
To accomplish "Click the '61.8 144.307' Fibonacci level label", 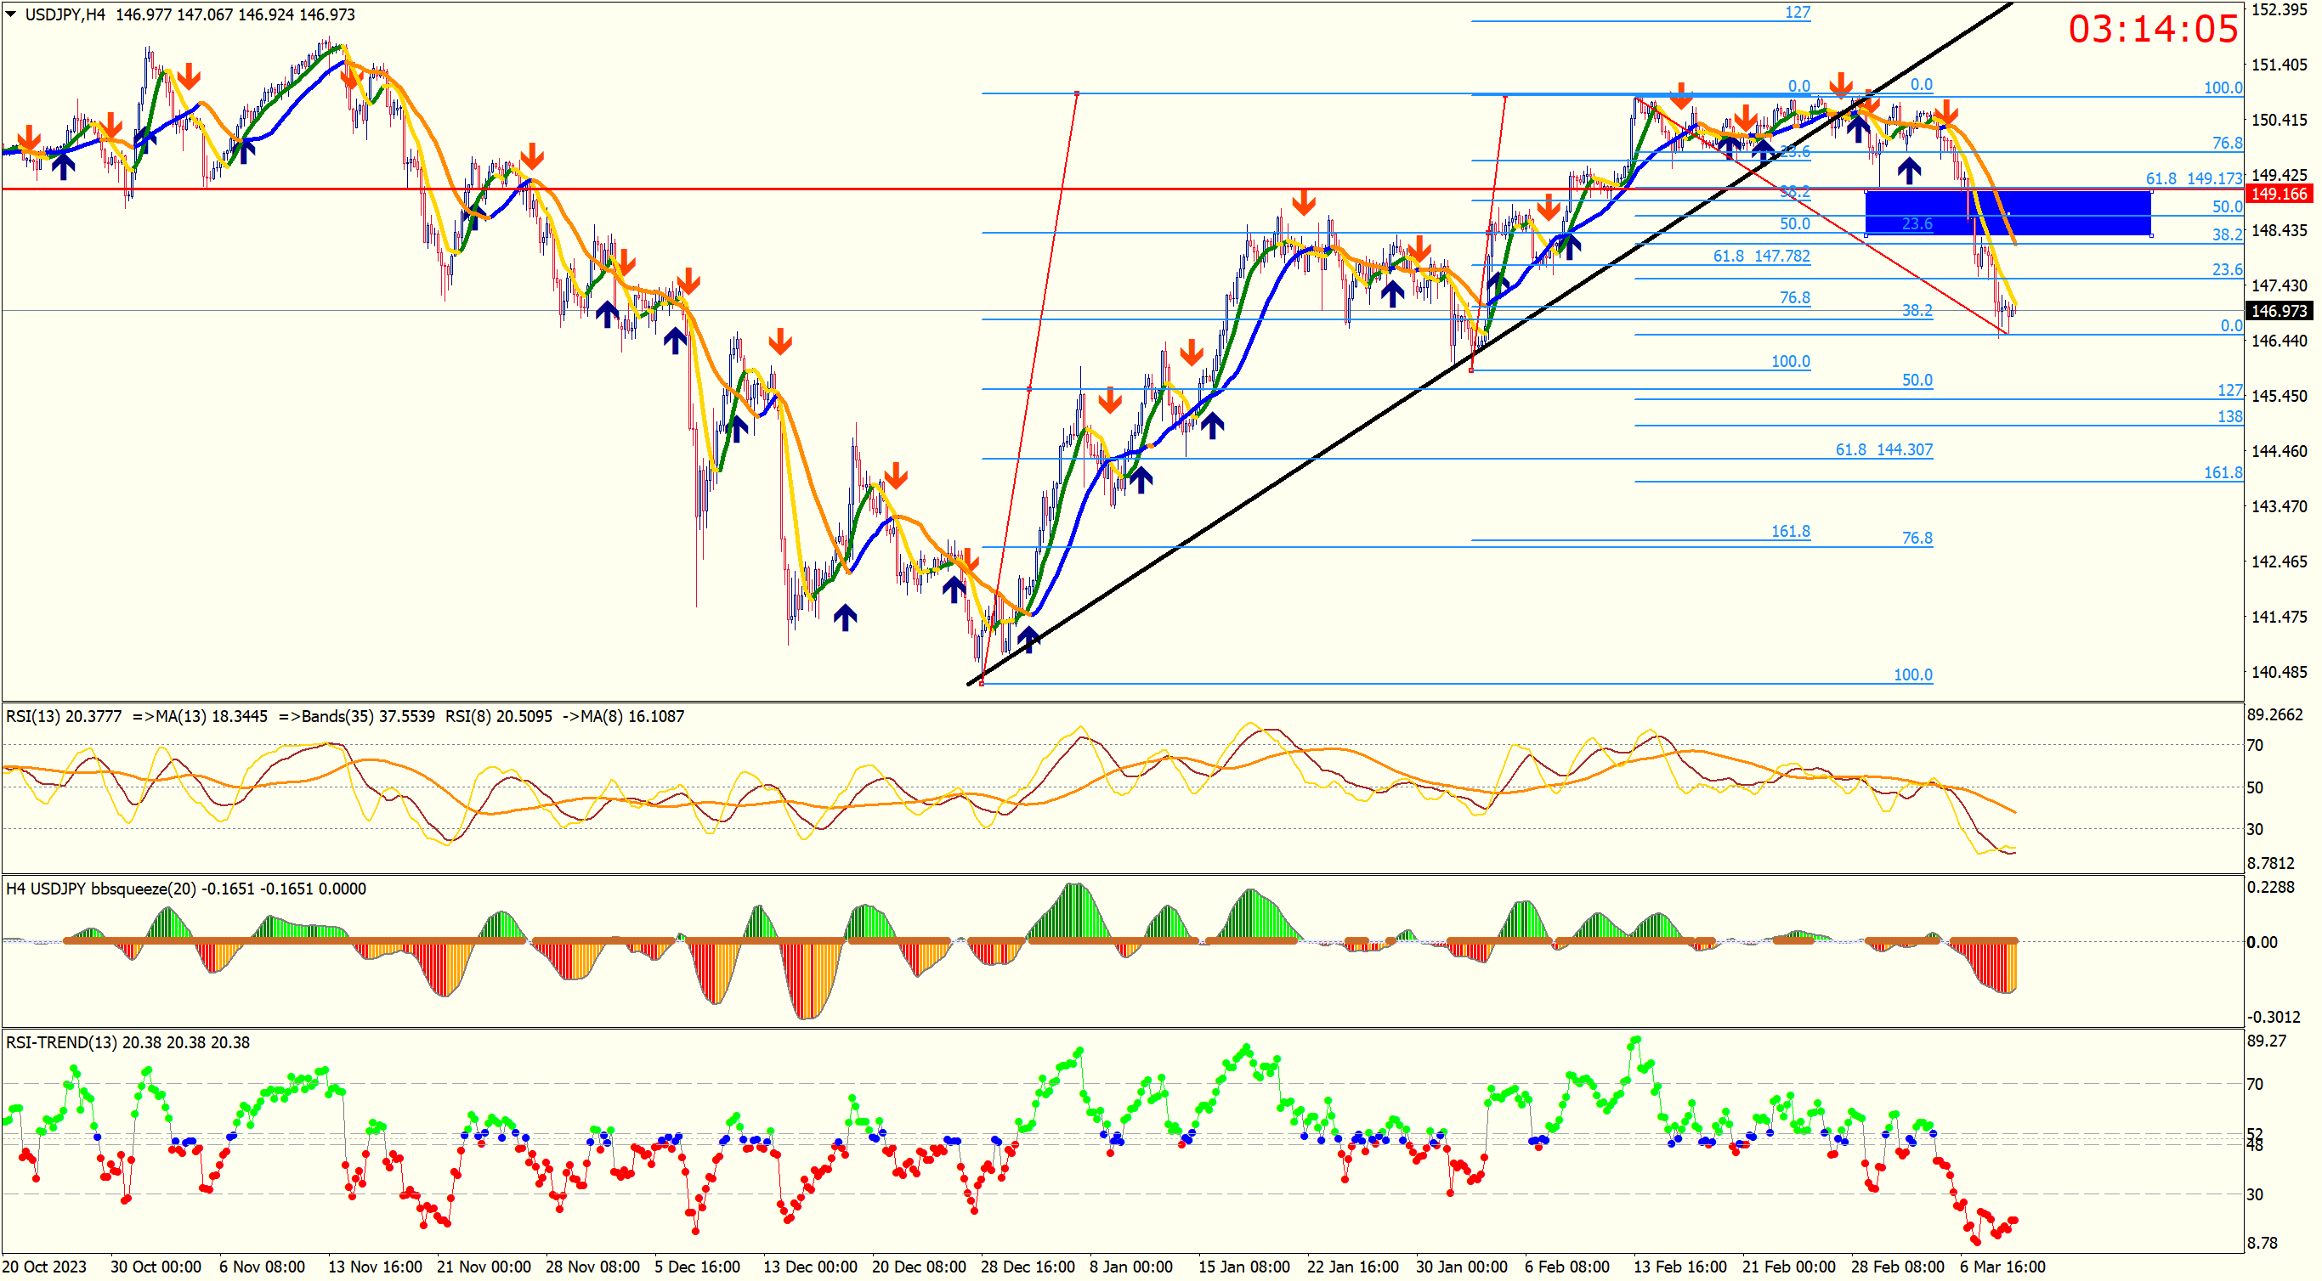I will click(x=1884, y=449).
